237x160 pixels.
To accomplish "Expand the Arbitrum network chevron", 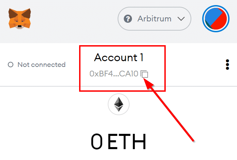I will coord(181,19).
